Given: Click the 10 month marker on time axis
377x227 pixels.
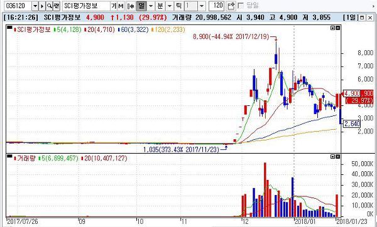Looking at the screenshot, I should 139,221.
